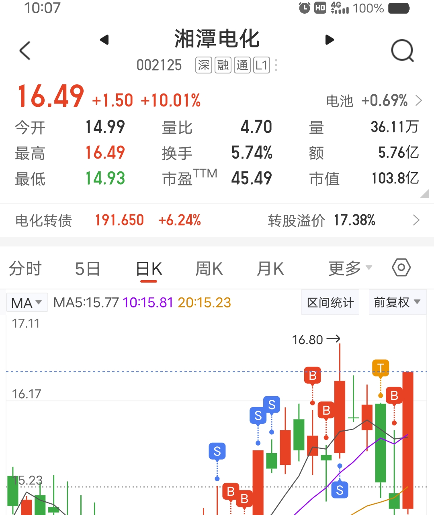Open the three-dot more options beside L1
The image size is (434, 515).
coord(276,65)
